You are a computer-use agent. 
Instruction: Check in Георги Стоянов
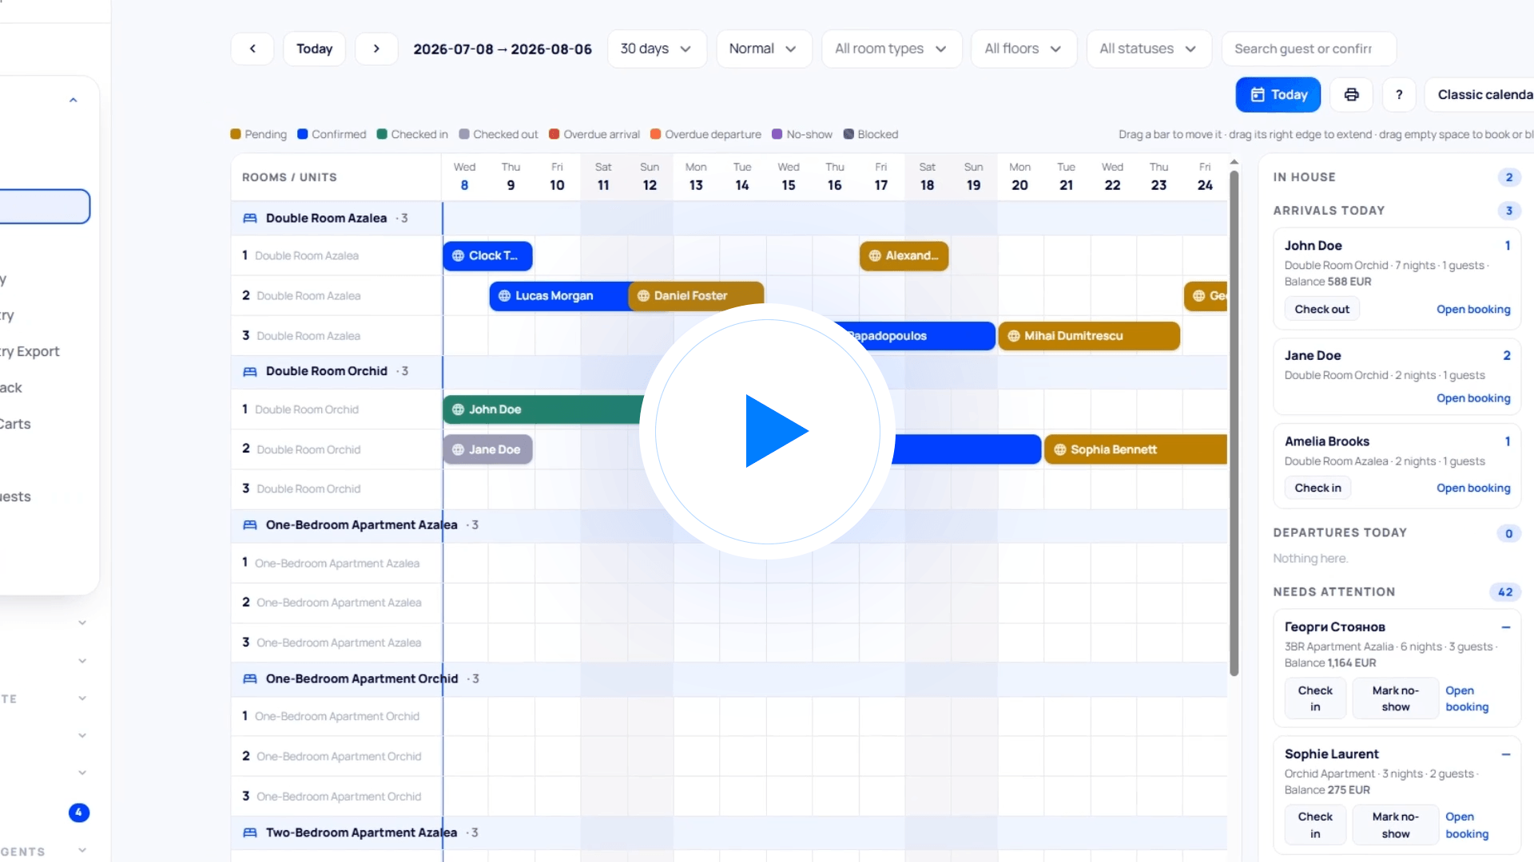click(1315, 698)
